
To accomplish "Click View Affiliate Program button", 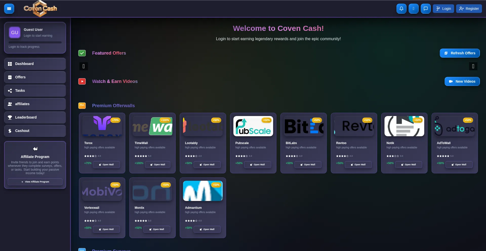I will pyautogui.click(x=35, y=182).
